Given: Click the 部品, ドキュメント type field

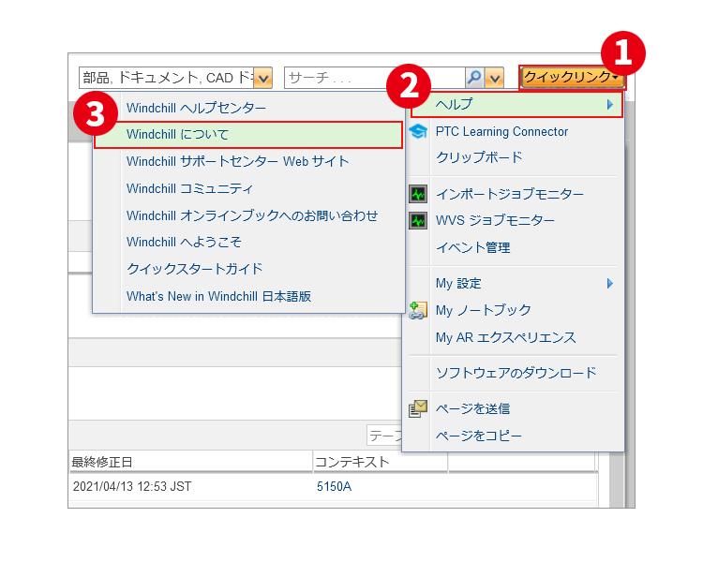Looking at the screenshot, I should [x=167, y=78].
